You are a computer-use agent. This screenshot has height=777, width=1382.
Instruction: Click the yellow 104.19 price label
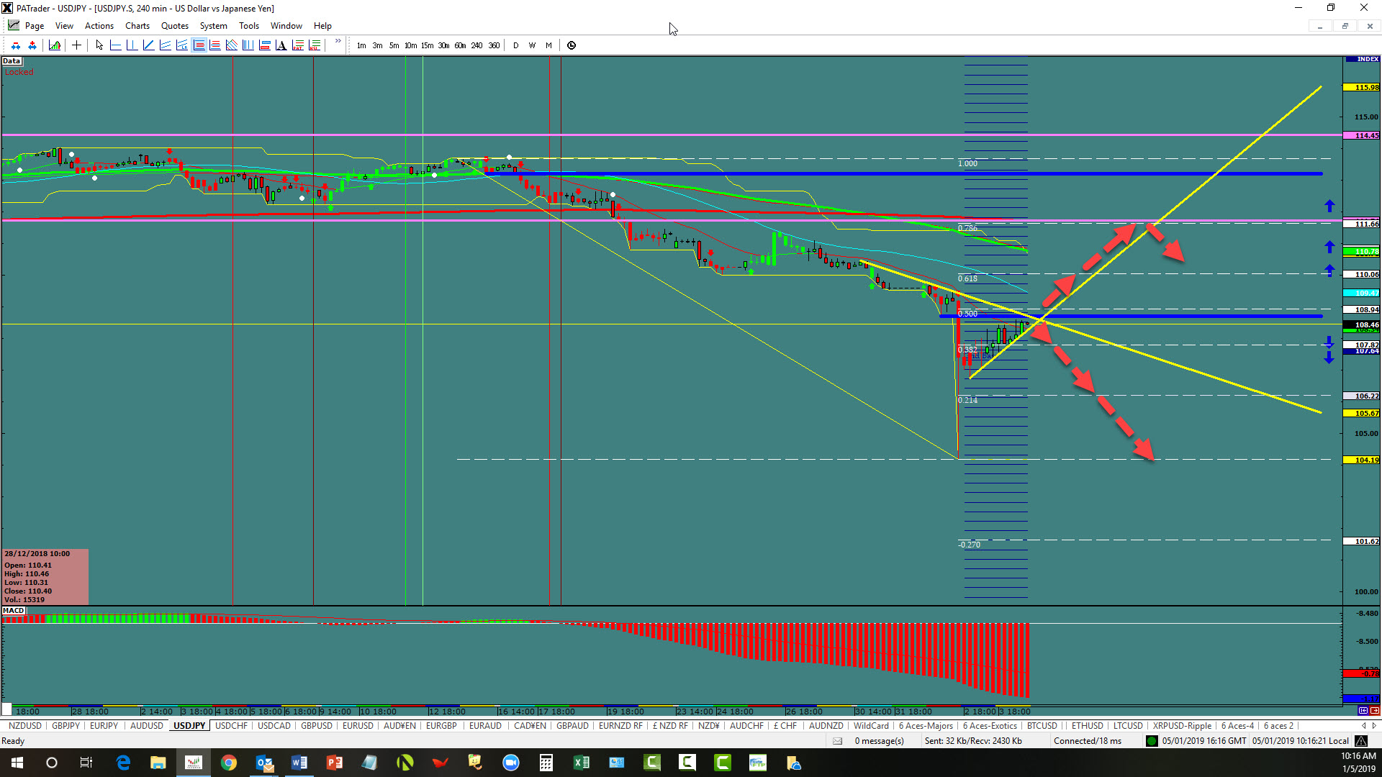1362,460
